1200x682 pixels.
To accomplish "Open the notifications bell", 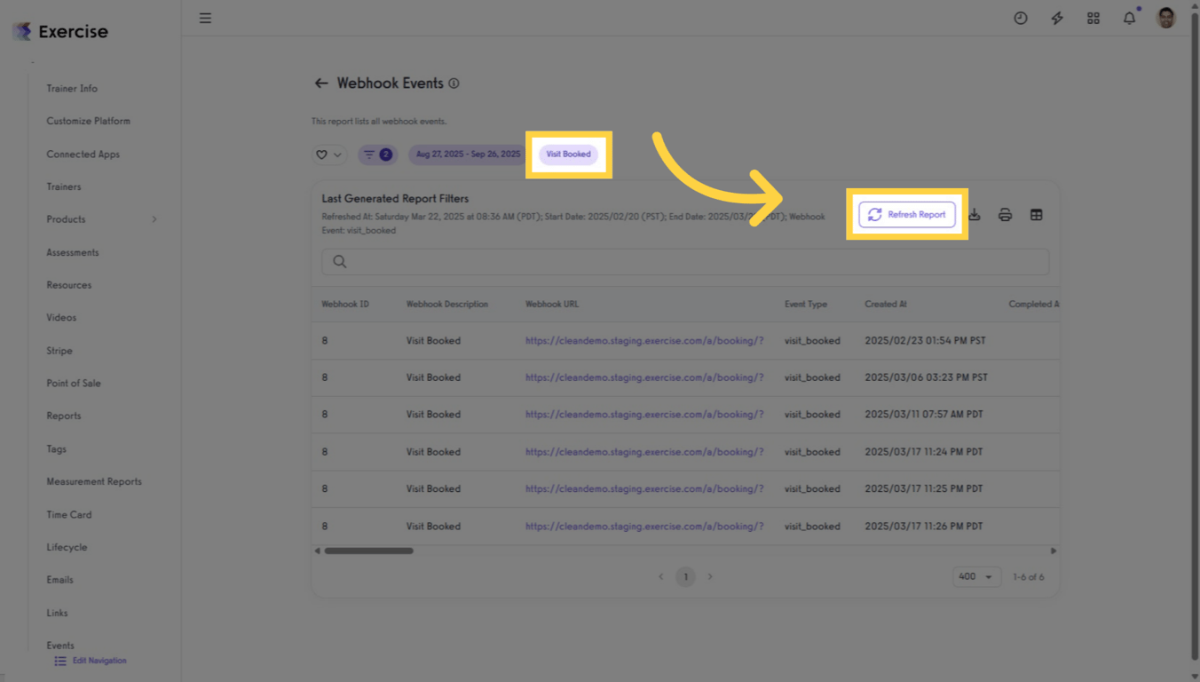I will (1129, 18).
